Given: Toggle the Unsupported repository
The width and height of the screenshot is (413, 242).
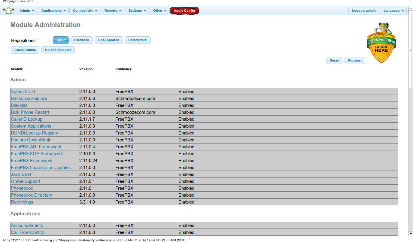Looking at the screenshot, I should (109, 40).
